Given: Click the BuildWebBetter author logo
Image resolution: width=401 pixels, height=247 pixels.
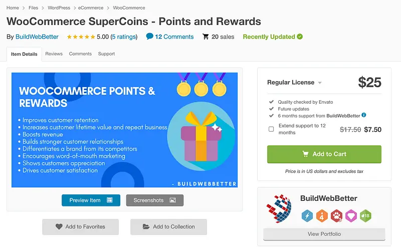Looking at the screenshot, I should point(279,209).
